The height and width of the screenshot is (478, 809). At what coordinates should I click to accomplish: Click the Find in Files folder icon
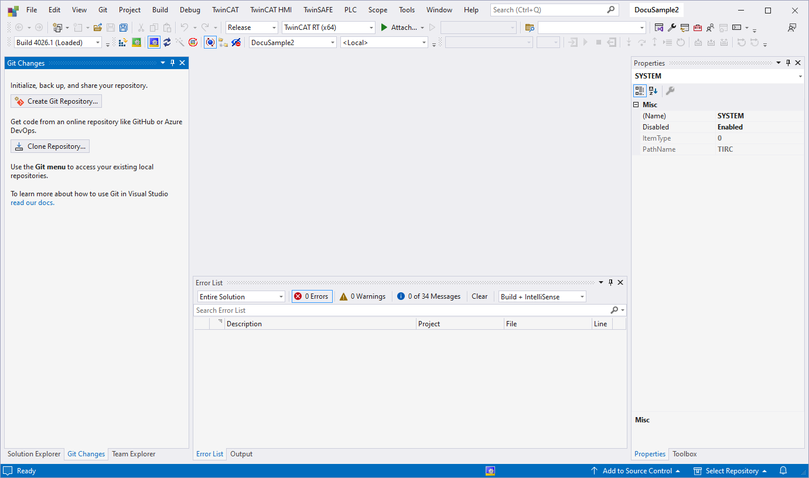coord(530,28)
